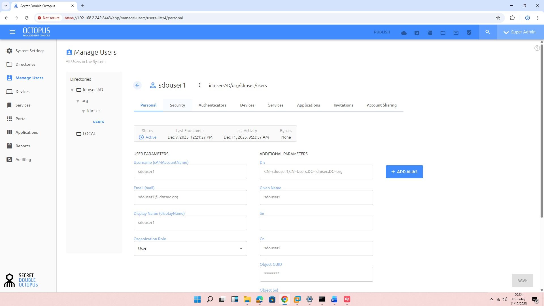Click PUBLISH in the header
The width and height of the screenshot is (544, 306).
coord(382,32)
